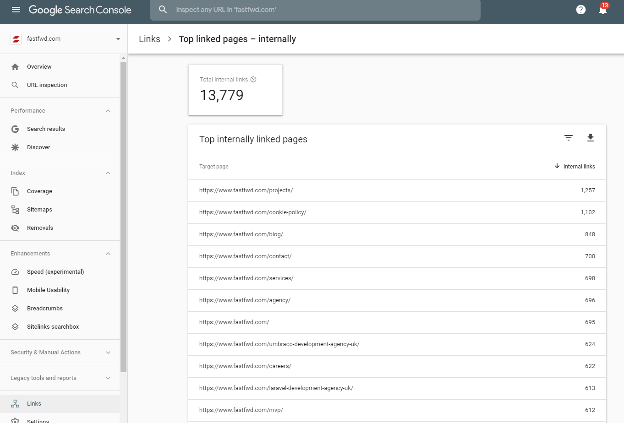
Task: Go to Overview in sidebar
Action: (60, 67)
